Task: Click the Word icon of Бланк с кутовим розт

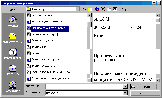Action: coord(29,60)
